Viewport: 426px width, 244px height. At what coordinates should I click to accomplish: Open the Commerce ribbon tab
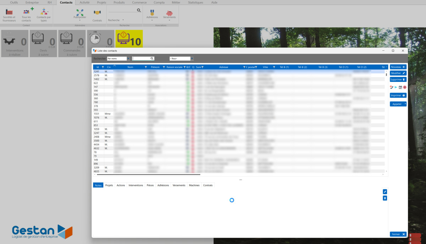139,2
